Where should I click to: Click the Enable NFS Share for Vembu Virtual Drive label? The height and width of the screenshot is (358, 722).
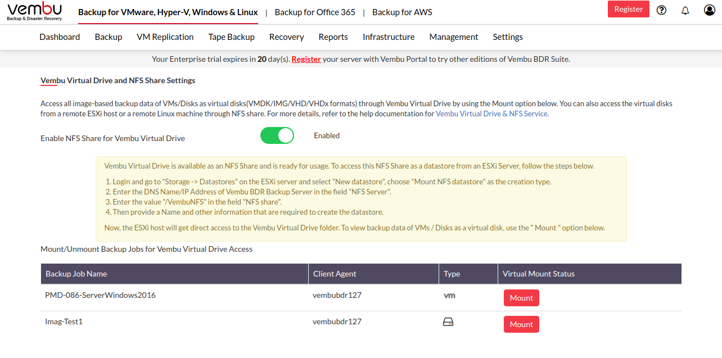coord(112,138)
